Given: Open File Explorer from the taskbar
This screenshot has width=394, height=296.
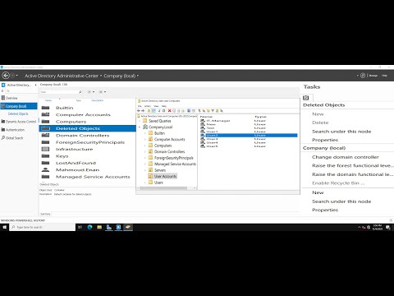Looking at the screenshot, I should [x=99, y=227].
